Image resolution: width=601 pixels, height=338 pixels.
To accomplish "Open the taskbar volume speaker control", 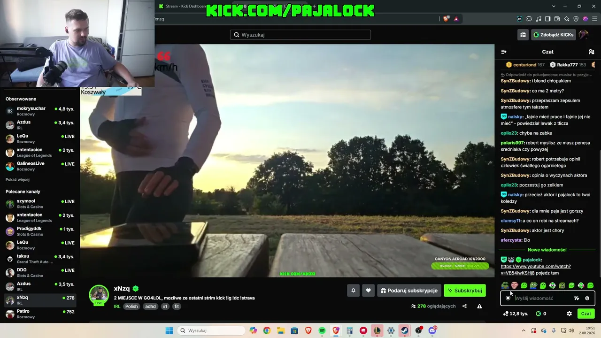I will click(x=571, y=330).
